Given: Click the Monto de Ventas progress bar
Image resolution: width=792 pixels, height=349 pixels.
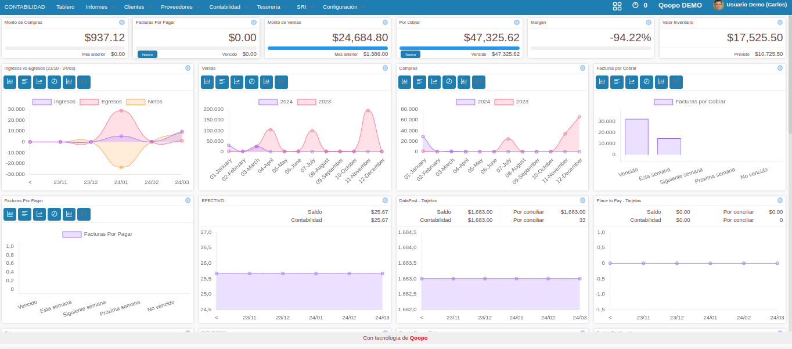Looking at the screenshot, I should point(327,48).
